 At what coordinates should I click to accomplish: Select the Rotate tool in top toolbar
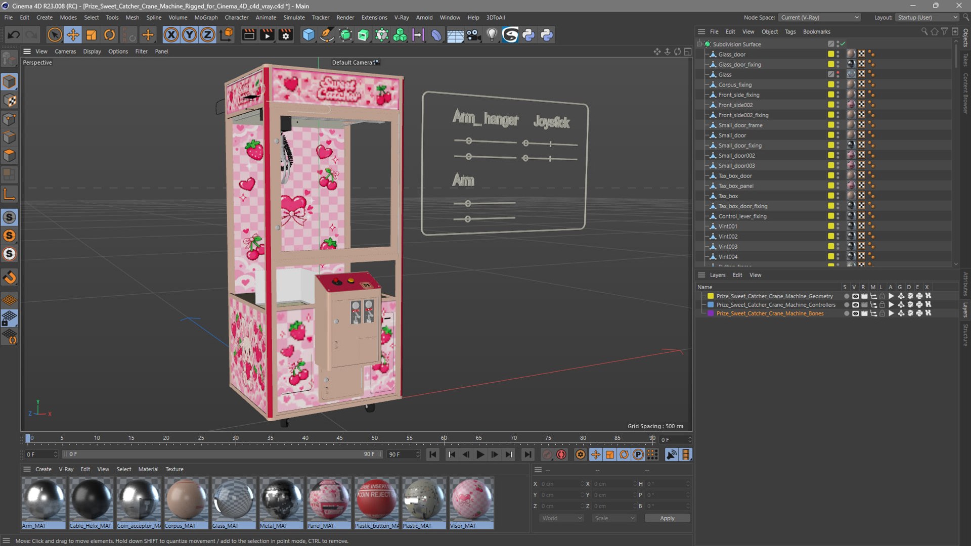109,35
